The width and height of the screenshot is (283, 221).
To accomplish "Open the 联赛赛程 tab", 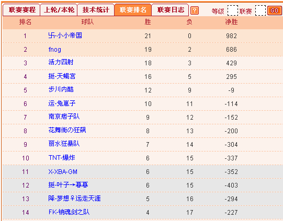I will click(21, 10).
